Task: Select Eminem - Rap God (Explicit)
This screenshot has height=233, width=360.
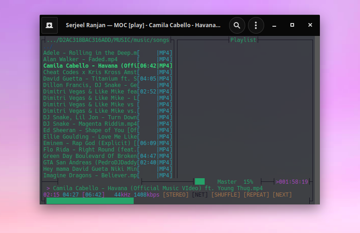Action: click(108, 143)
